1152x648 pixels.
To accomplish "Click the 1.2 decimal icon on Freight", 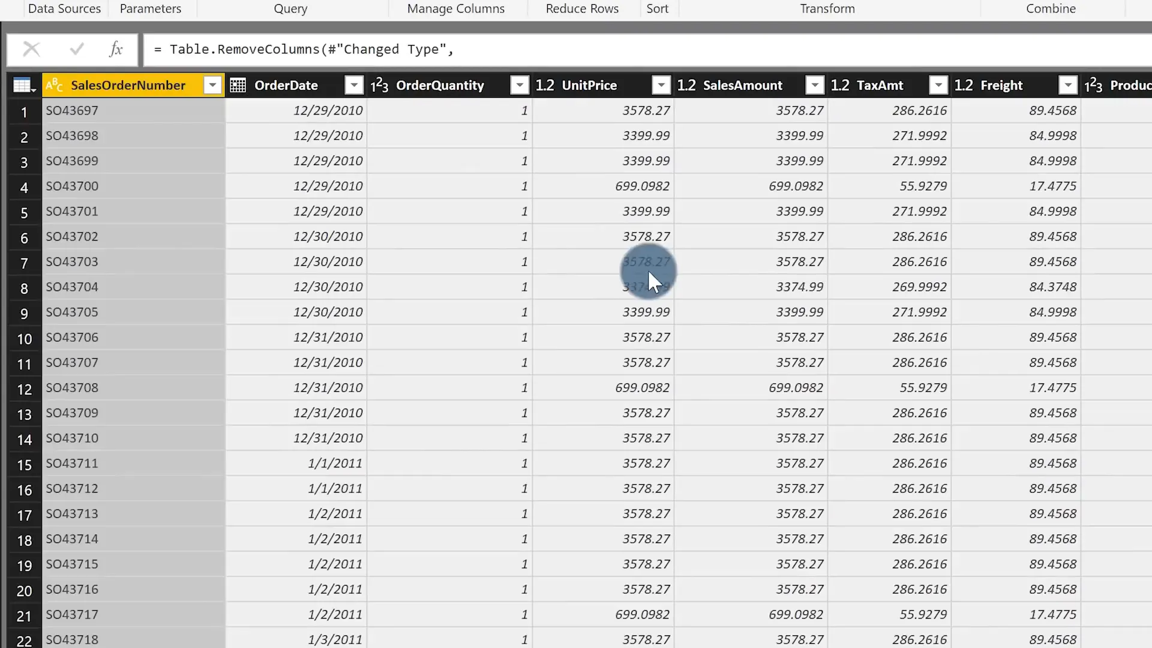I will pyautogui.click(x=964, y=85).
